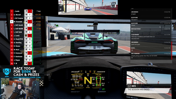
Task: Click the chat panel's red scrollbar
Action: pyautogui.click(x=172, y=51)
